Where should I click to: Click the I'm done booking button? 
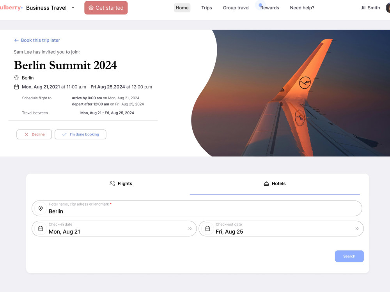click(x=80, y=134)
